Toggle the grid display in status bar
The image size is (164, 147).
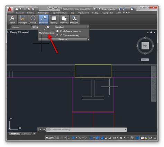(58, 138)
